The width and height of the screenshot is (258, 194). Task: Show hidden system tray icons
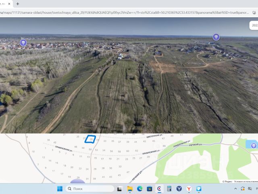[x=235, y=189]
